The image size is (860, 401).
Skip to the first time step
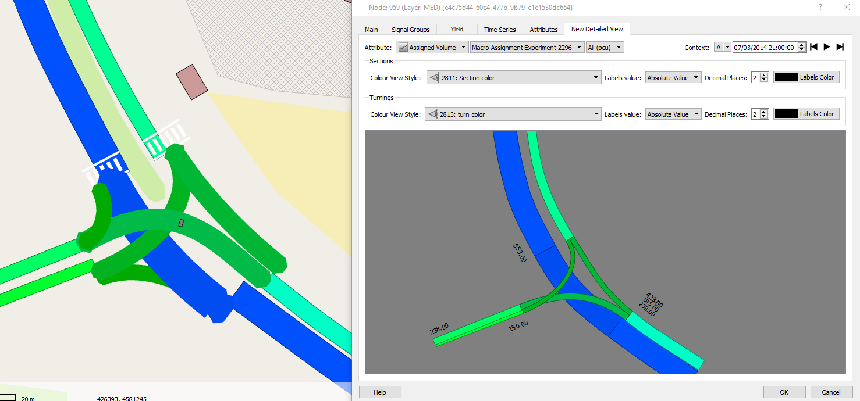point(814,47)
